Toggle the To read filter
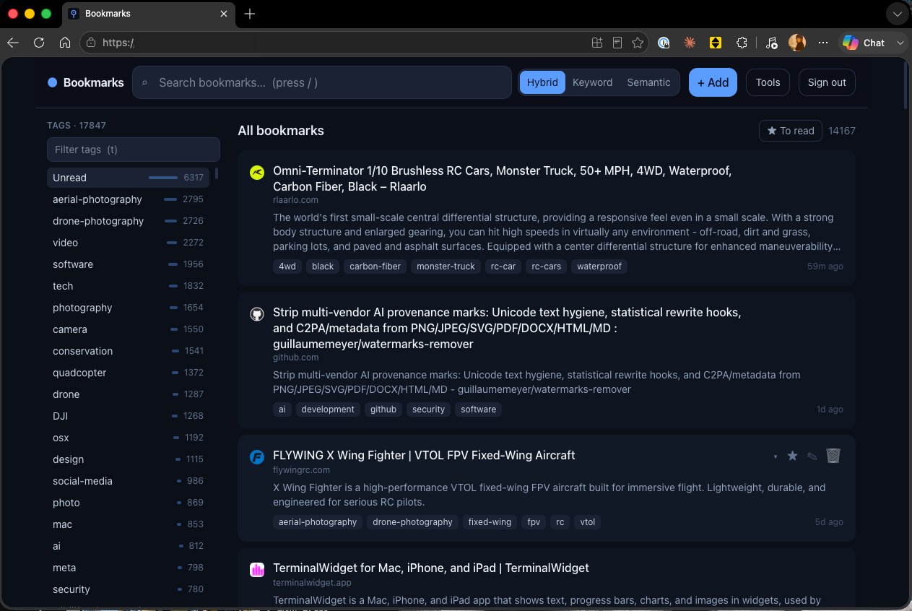Viewport: 912px width, 611px height. coord(791,131)
